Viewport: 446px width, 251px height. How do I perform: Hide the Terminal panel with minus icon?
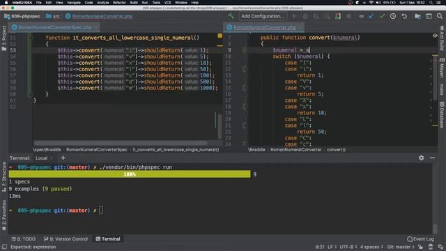(x=432, y=158)
